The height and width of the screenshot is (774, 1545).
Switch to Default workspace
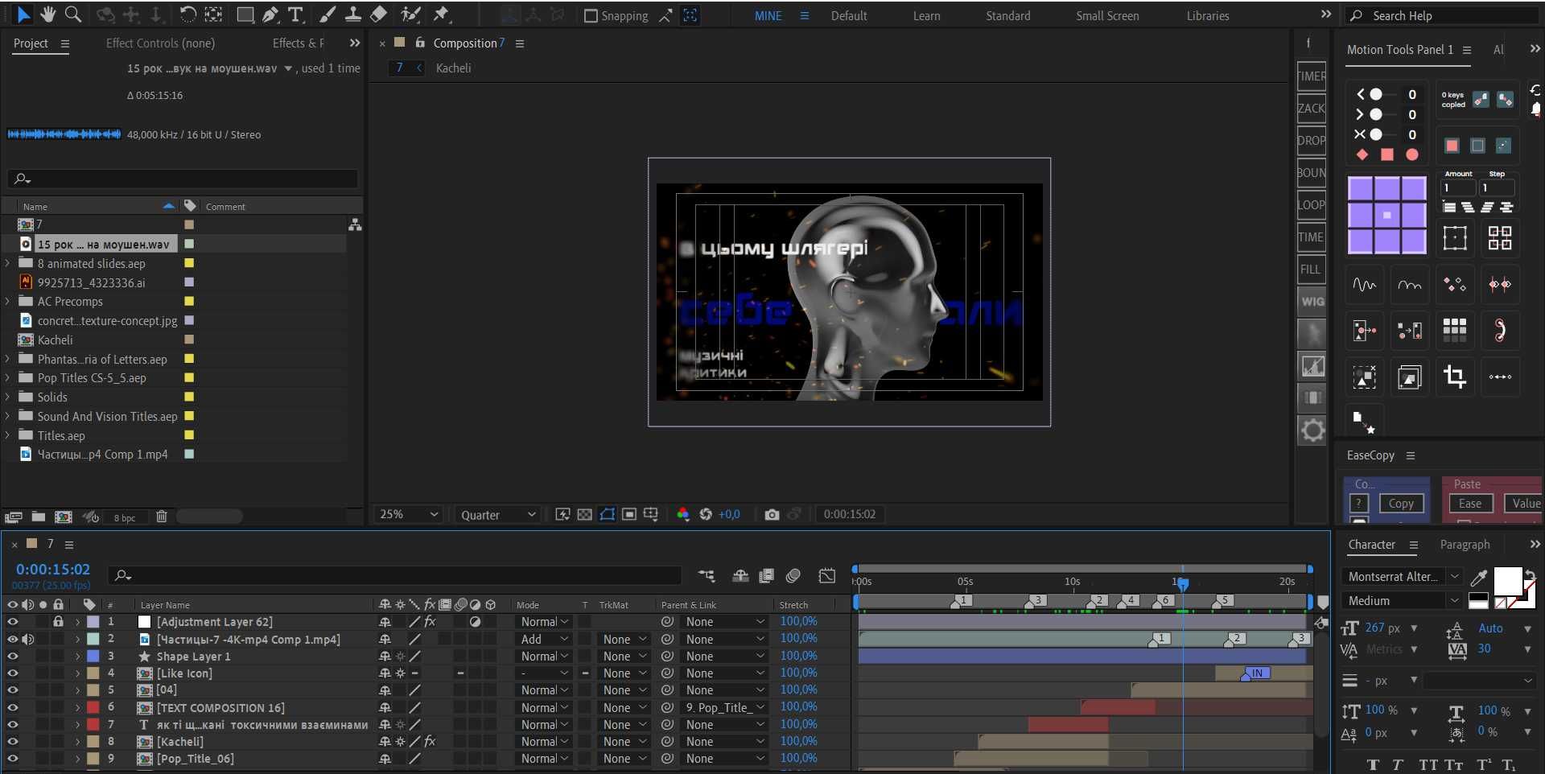[849, 15]
